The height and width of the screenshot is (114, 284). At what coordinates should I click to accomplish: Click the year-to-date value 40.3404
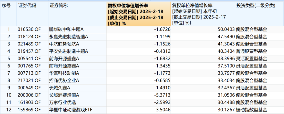pyautogui.click(x=227, y=51)
